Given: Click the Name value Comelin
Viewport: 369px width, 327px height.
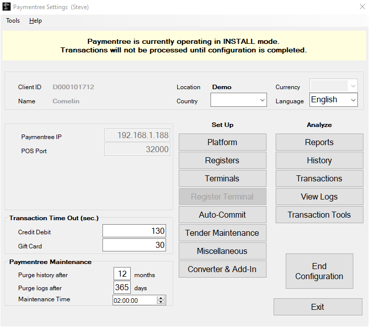Looking at the screenshot, I should point(66,101).
